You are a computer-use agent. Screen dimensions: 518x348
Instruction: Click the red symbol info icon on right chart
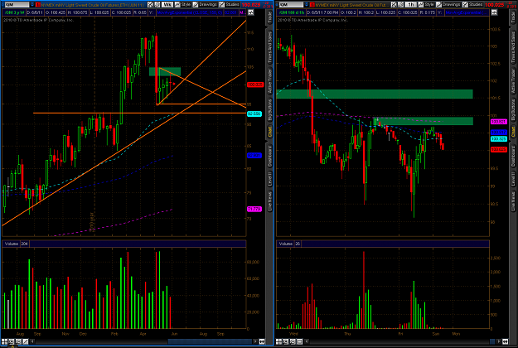pyautogui.click(x=312, y=5)
